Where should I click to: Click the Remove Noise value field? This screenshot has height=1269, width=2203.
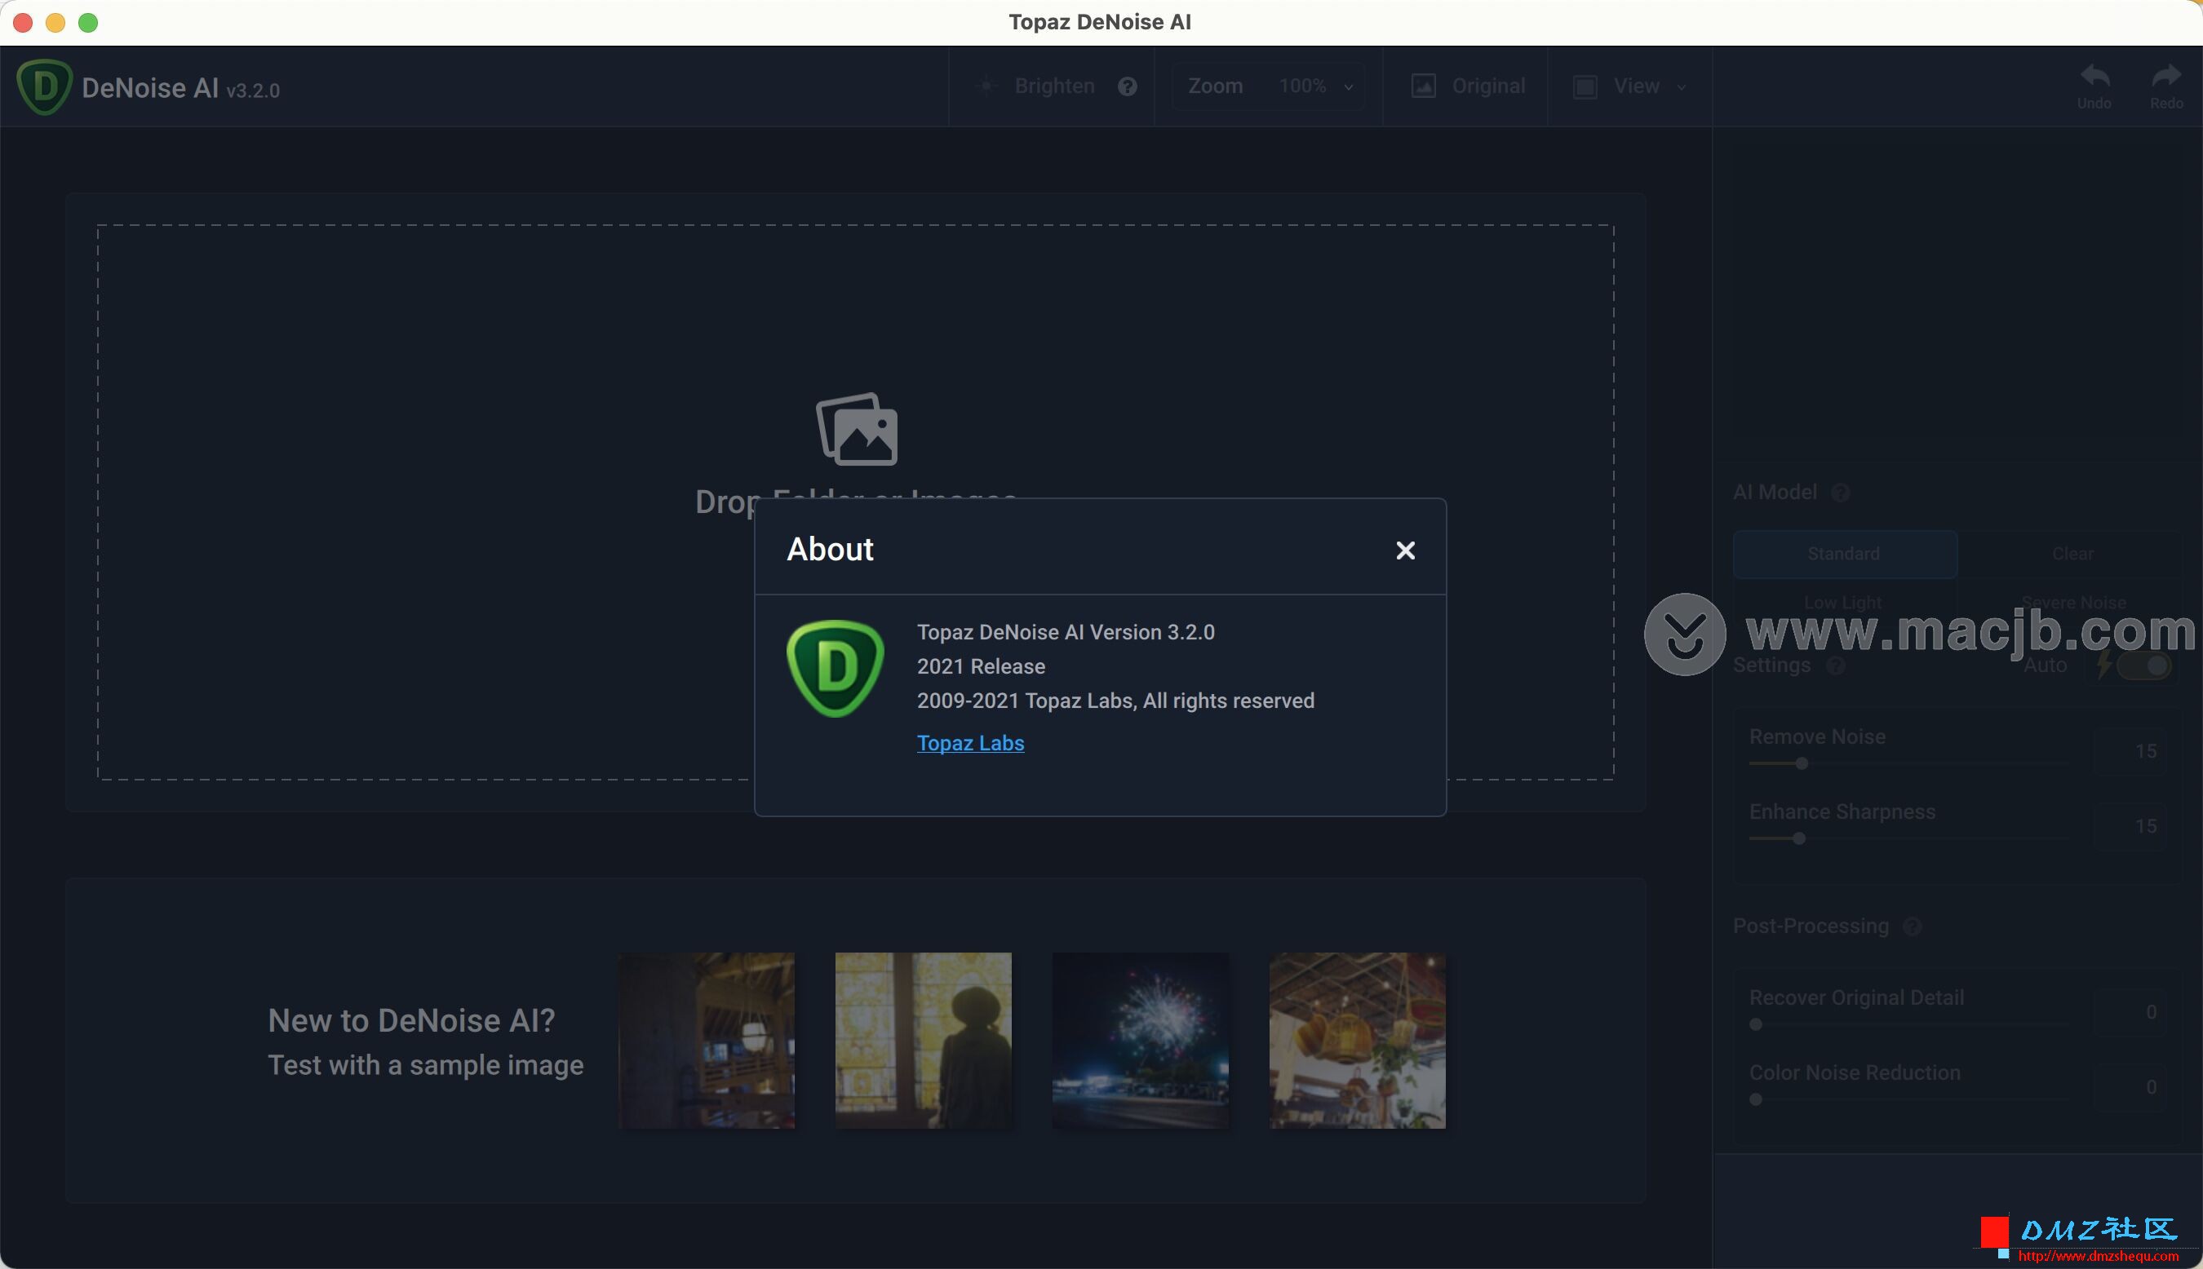pyautogui.click(x=2130, y=750)
